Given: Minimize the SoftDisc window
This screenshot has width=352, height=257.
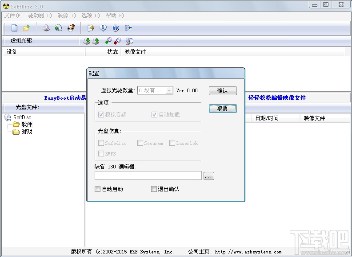Looking at the screenshot, I should [315, 4].
